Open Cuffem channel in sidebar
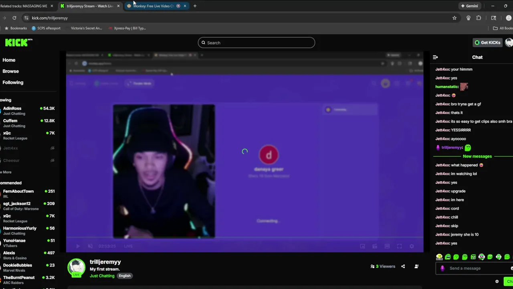Viewport: 513px width, 289px height. click(28, 123)
